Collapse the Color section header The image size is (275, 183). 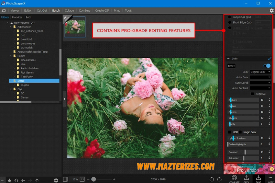click(x=228, y=58)
